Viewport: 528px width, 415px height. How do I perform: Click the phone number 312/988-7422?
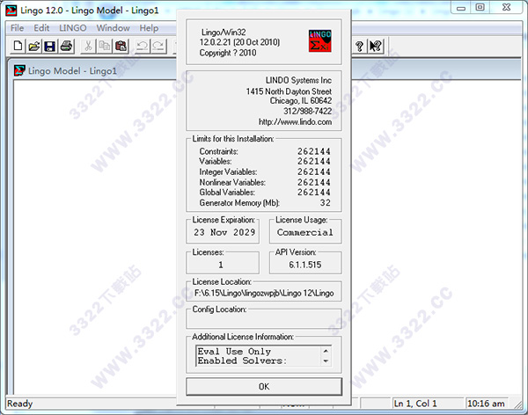tap(307, 111)
